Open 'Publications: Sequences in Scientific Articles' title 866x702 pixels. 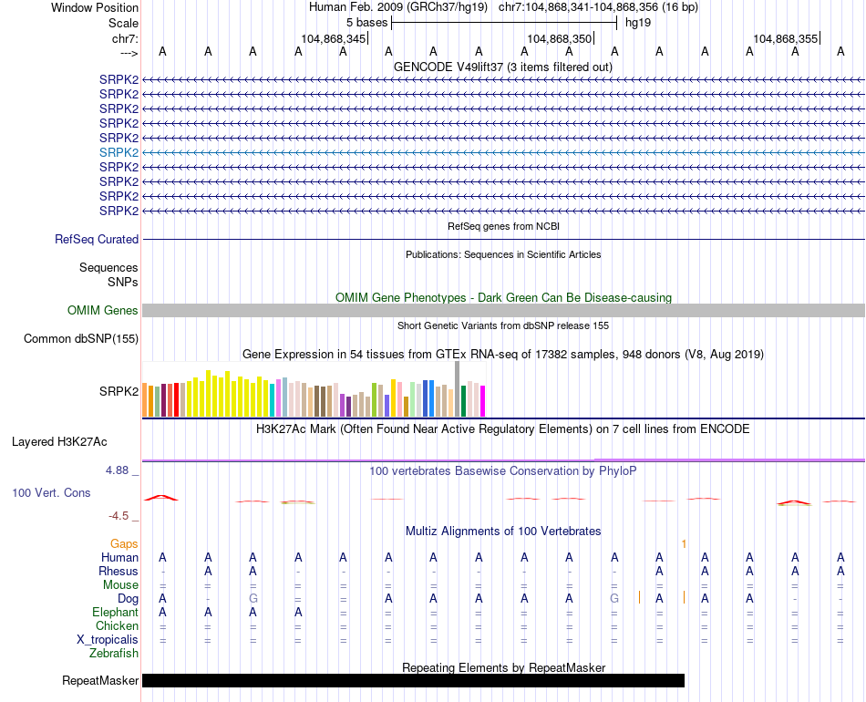[503, 254]
